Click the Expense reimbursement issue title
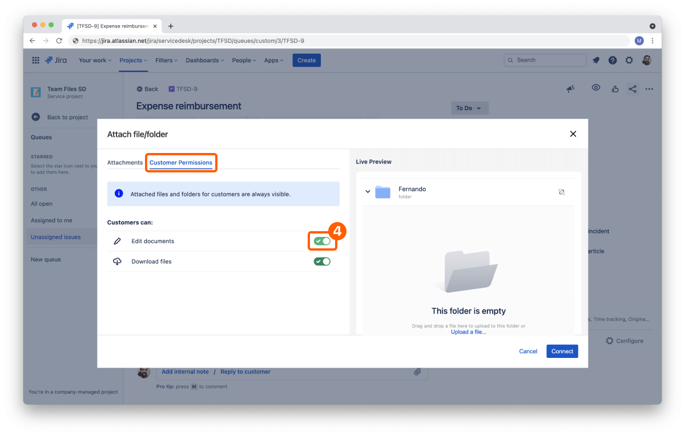The height and width of the screenshot is (435, 685). click(189, 106)
